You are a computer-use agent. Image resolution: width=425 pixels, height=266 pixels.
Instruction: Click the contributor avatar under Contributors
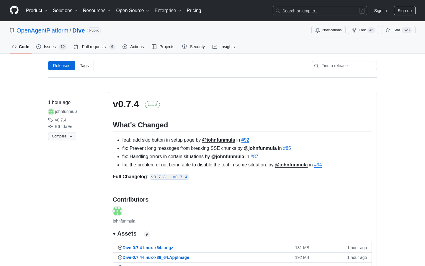click(x=117, y=211)
